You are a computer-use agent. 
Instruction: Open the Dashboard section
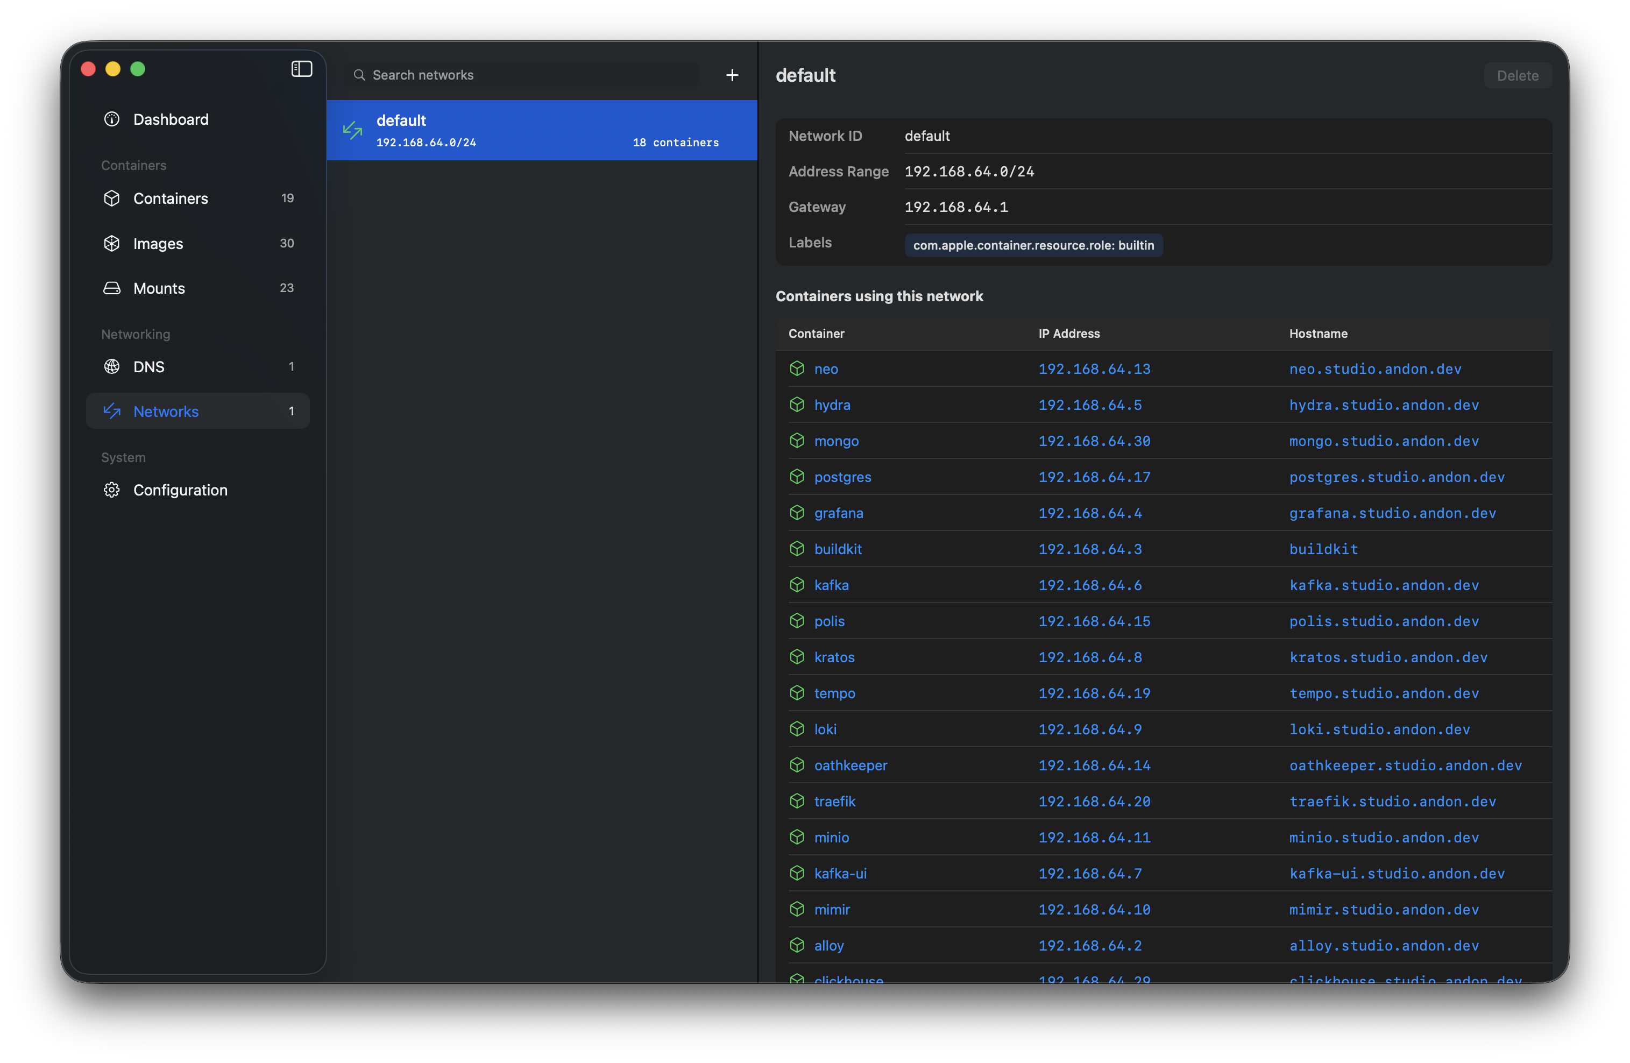click(x=198, y=119)
